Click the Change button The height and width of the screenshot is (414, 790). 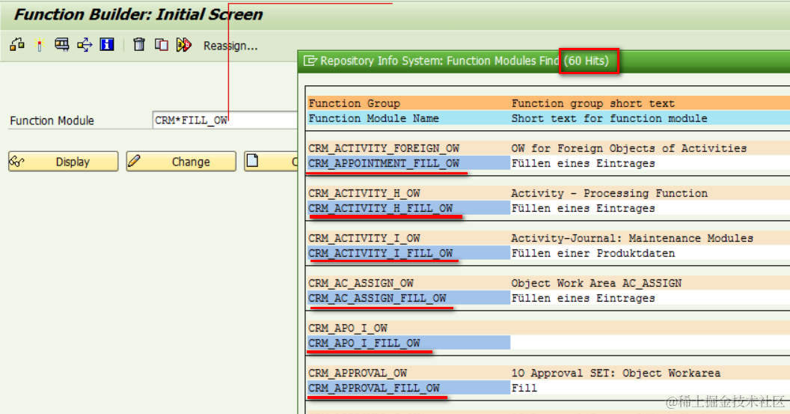click(181, 162)
